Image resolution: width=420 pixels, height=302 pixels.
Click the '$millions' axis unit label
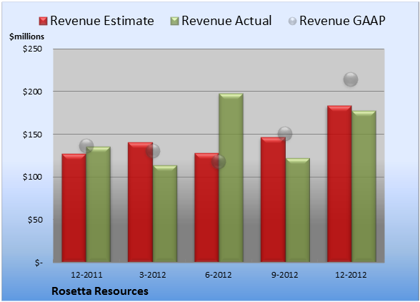[27, 36]
